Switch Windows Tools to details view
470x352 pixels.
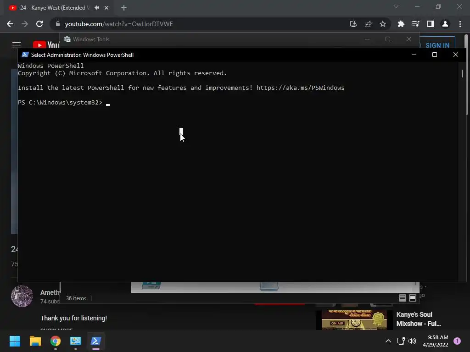click(403, 298)
